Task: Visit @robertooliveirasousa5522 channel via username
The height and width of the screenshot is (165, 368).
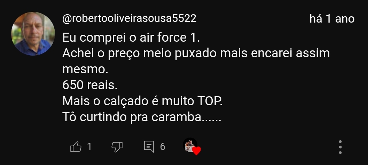Action: coord(129,18)
